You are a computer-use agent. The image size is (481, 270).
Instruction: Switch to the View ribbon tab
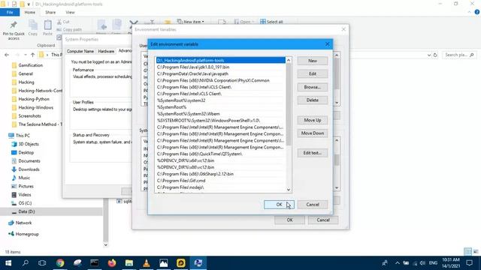[x=70, y=12]
